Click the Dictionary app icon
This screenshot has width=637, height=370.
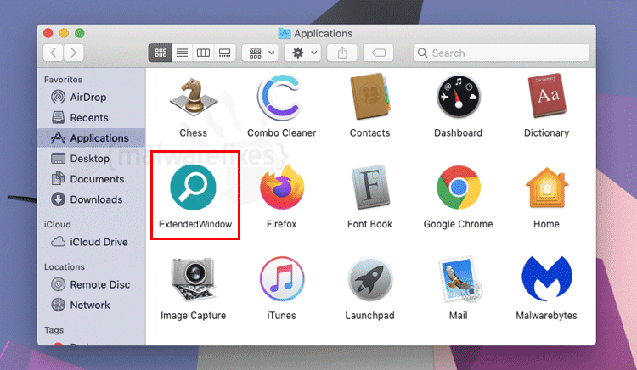tap(547, 96)
